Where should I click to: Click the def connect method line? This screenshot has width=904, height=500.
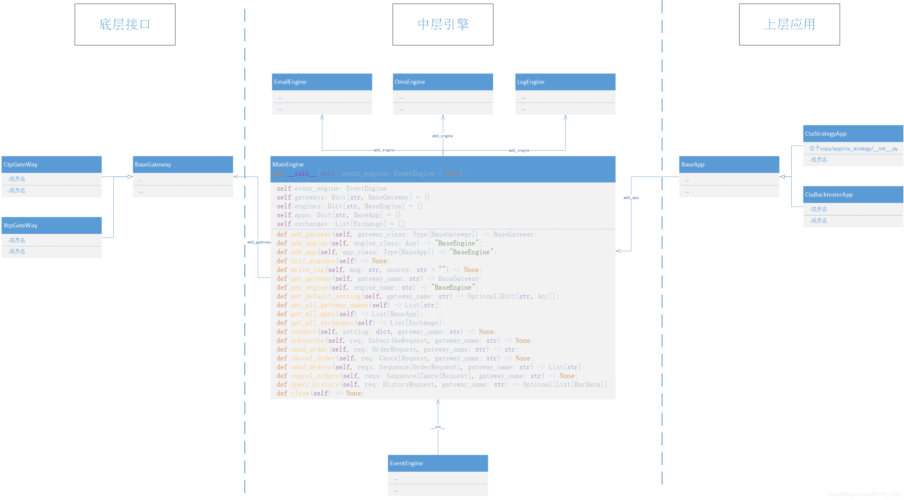click(x=387, y=332)
